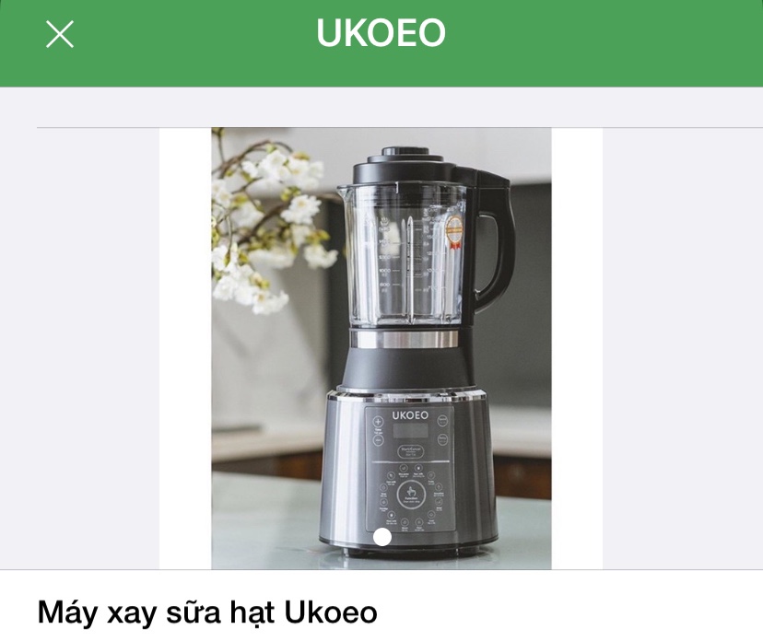Click the white margin left of the product photo
The image size is (763, 641).
(x=185, y=348)
